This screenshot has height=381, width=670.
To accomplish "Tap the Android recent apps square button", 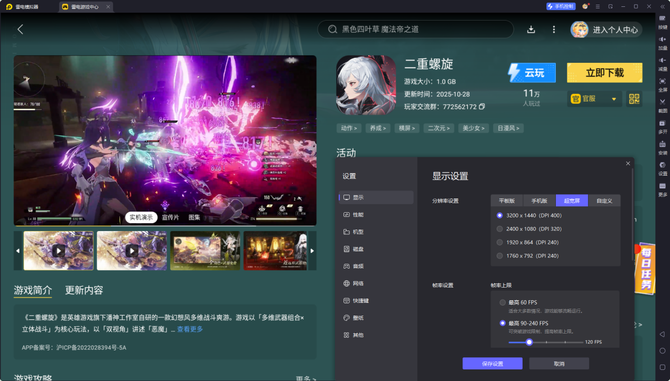I will tap(662, 367).
